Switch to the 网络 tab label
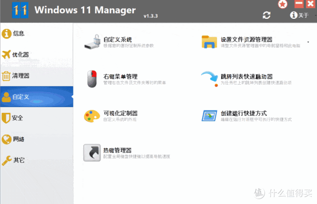This screenshot has width=317, height=204. pos(19,139)
